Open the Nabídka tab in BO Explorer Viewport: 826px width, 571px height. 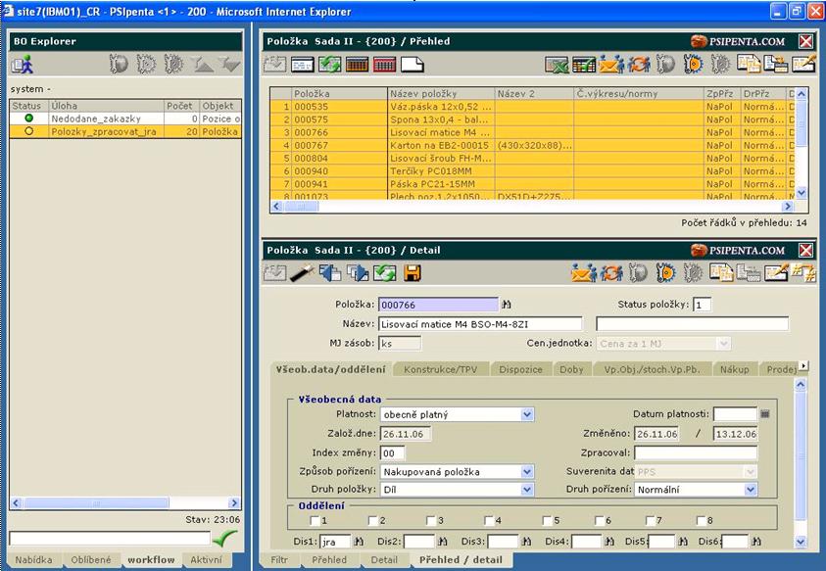pyautogui.click(x=33, y=560)
